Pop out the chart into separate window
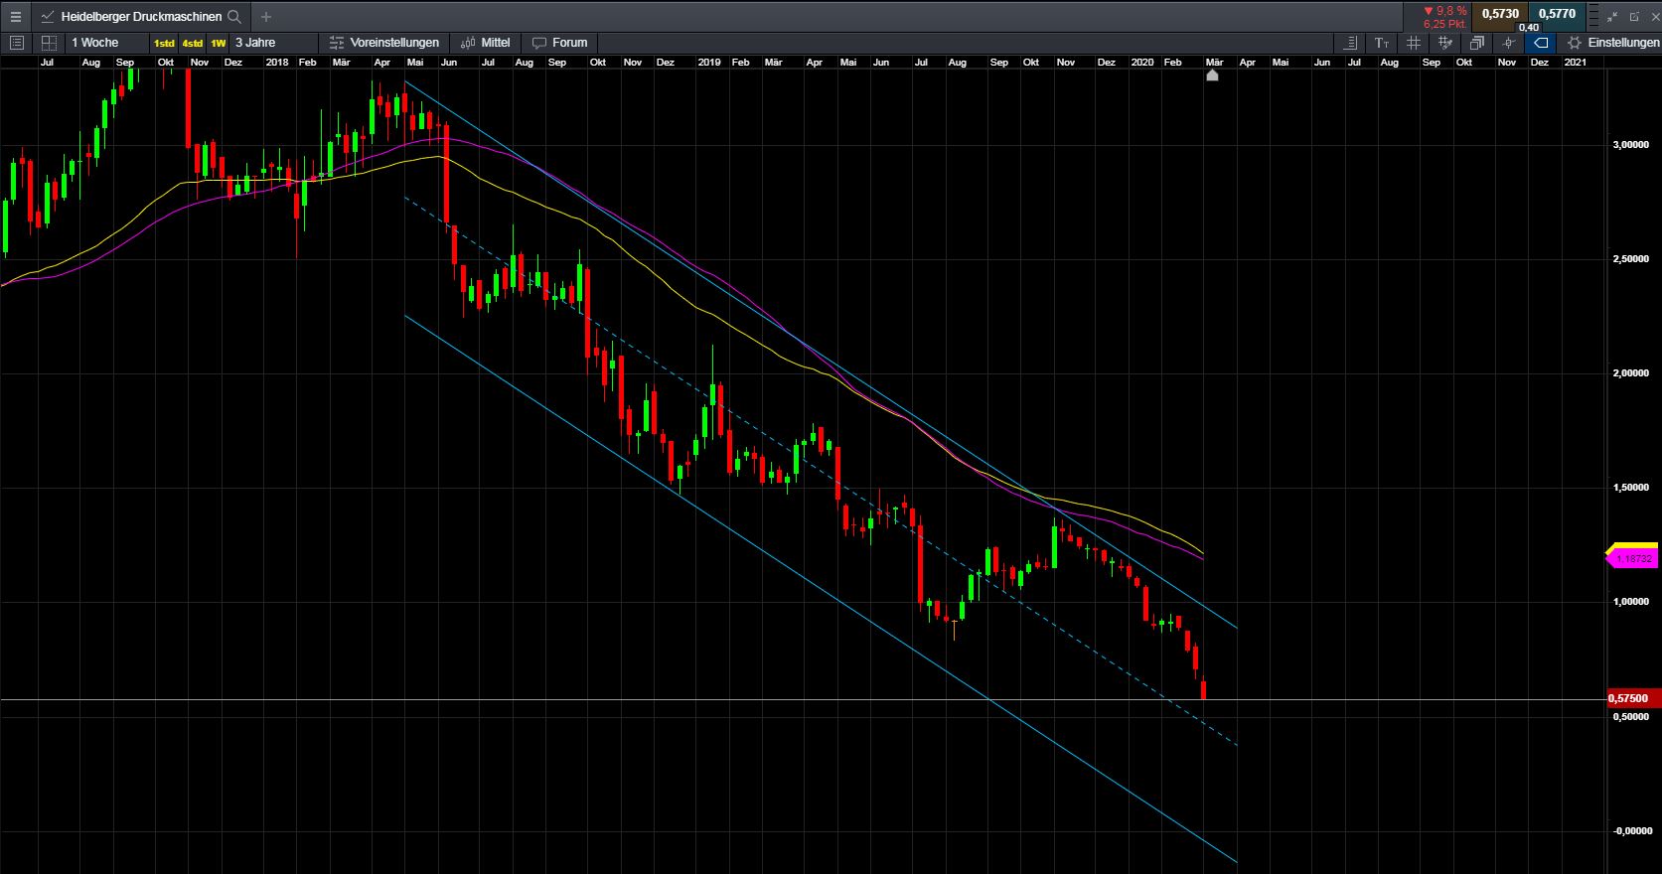 coord(1633,17)
